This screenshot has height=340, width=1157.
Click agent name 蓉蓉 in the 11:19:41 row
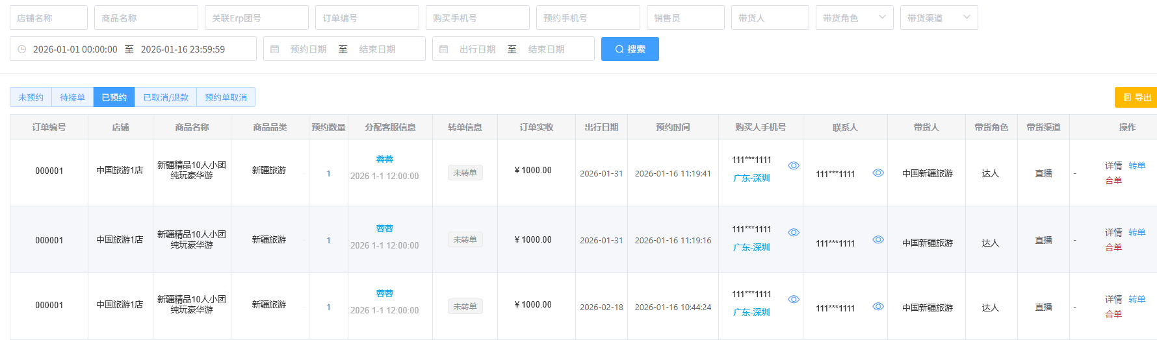(x=385, y=159)
